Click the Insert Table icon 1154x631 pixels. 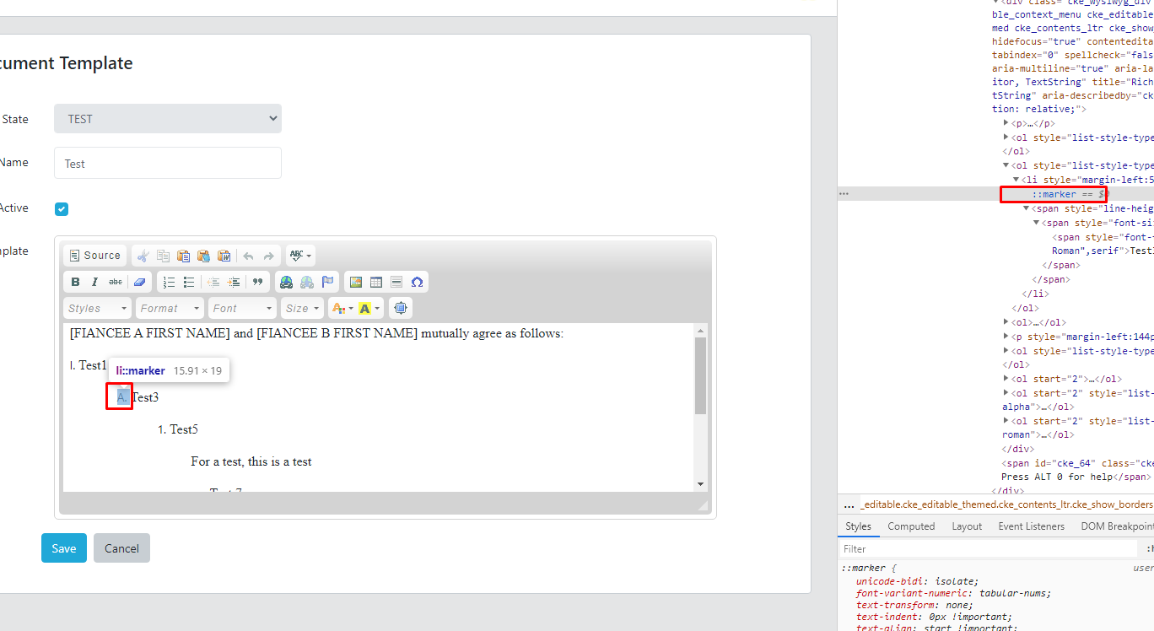(376, 282)
